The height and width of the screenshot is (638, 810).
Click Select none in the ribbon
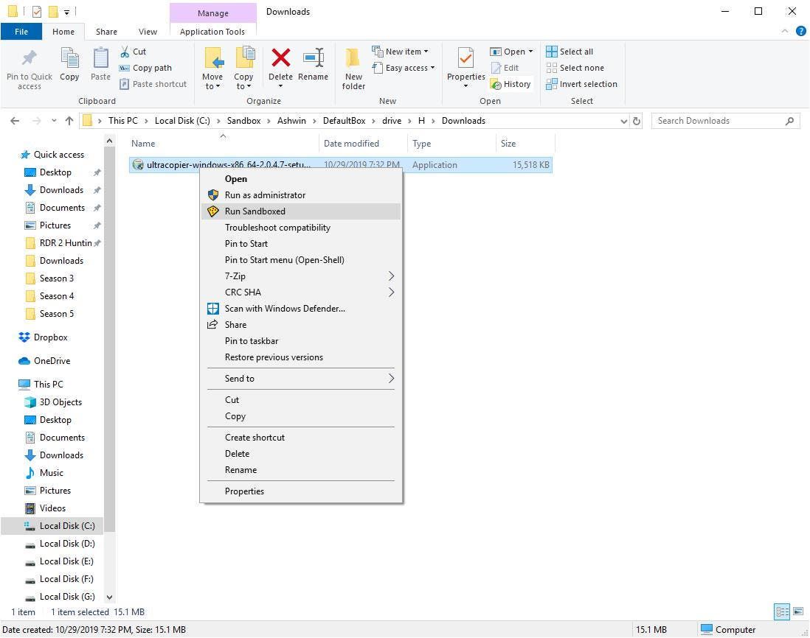click(575, 68)
